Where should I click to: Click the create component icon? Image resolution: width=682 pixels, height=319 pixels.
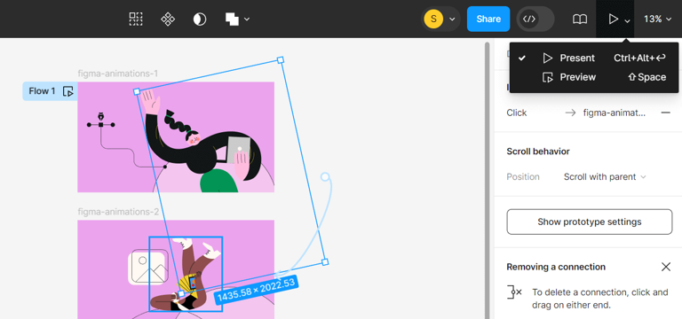(168, 19)
